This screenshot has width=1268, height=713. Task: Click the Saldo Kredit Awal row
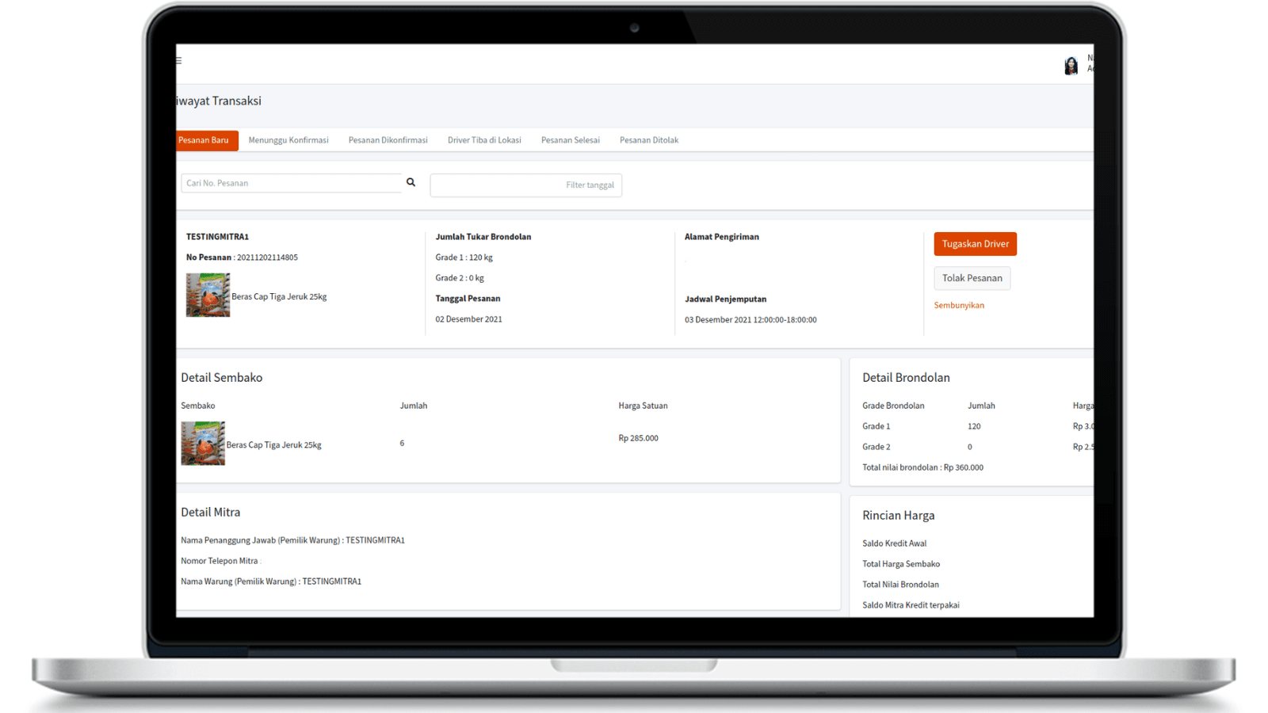click(894, 543)
